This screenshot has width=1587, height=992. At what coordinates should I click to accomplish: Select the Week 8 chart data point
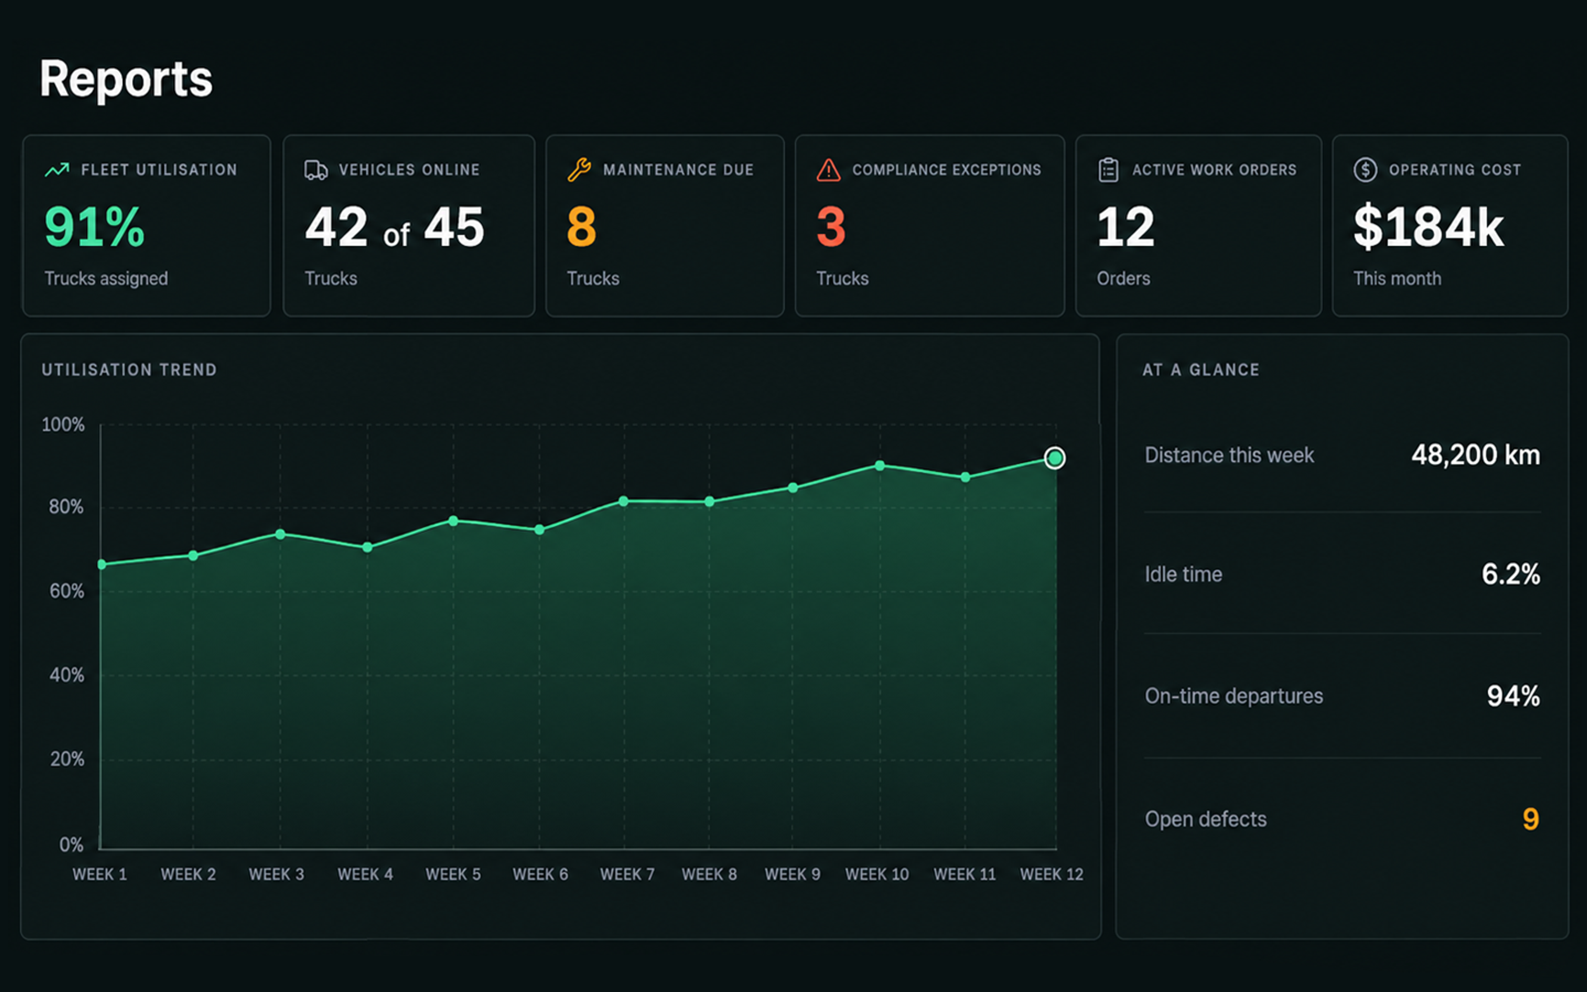point(709,502)
